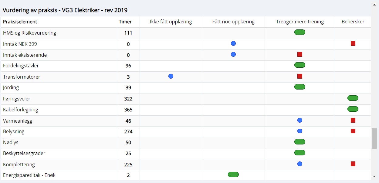Click the Trenger mere trening column header
This screenshot has width=379, height=183.
300,22
